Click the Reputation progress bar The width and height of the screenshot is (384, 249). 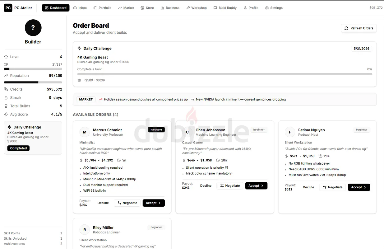tap(33, 82)
